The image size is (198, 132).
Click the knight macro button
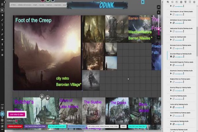coord(35,5)
